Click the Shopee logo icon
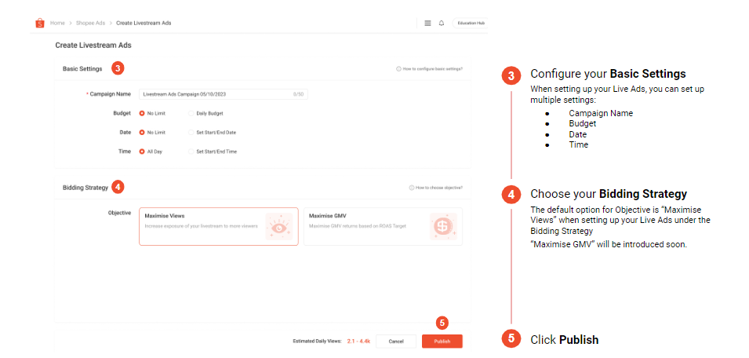This screenshot has height=358, width=749. click(40, 23)
